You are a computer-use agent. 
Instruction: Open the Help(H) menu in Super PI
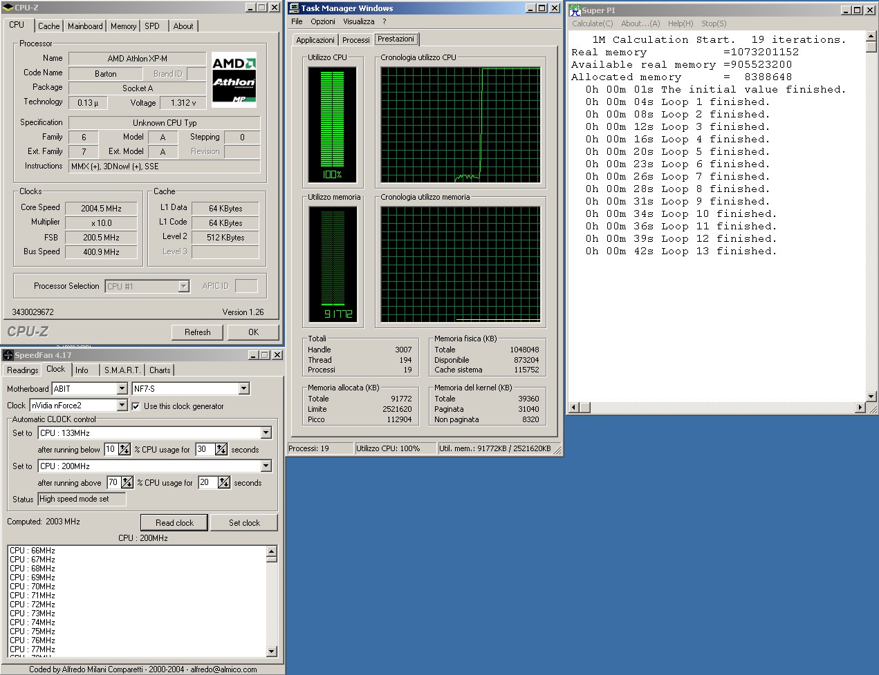tap(681, 23)
